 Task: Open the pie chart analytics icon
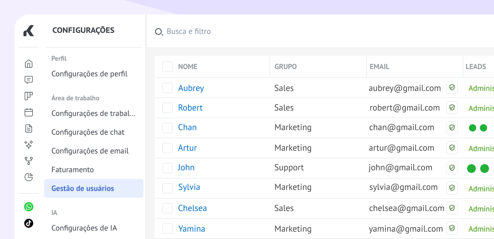tap(29, 177)
